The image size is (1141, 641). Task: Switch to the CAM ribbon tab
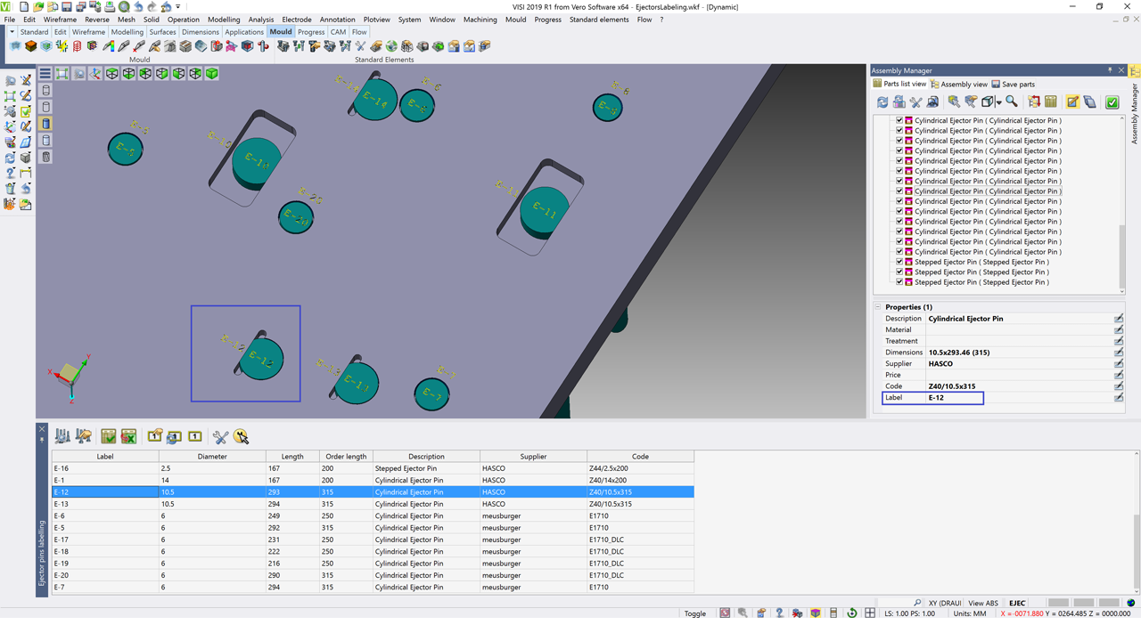[338, 32]
